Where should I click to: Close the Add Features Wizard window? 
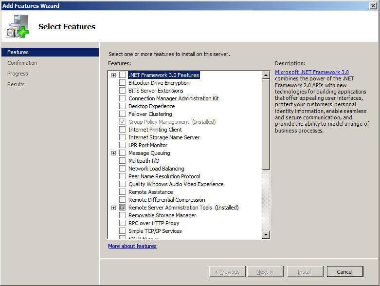tap(373, 5)
